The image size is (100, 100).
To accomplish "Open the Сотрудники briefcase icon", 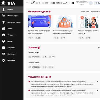I will pos(4,35).
